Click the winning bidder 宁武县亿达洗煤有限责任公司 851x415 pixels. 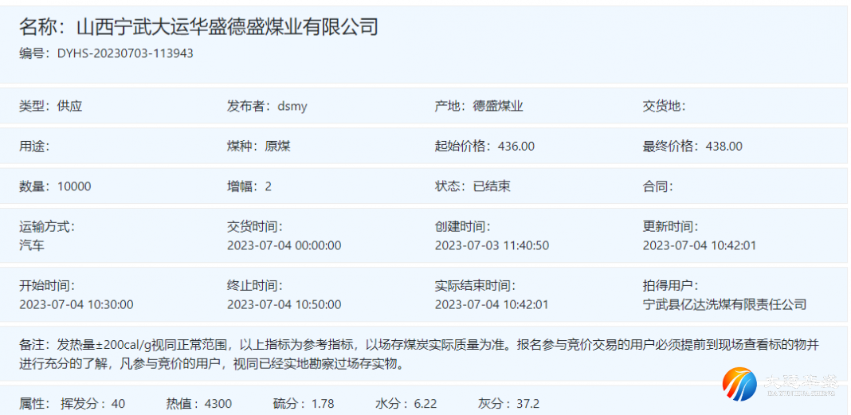[724, 304]
